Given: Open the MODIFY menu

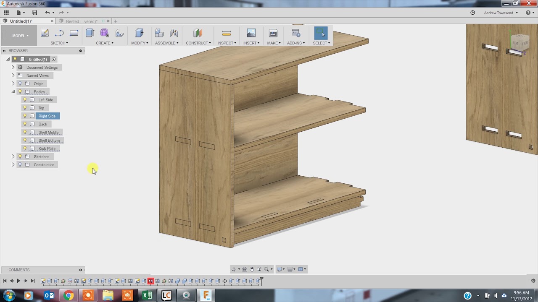Looking at the screenshot, I should point(140,43).
